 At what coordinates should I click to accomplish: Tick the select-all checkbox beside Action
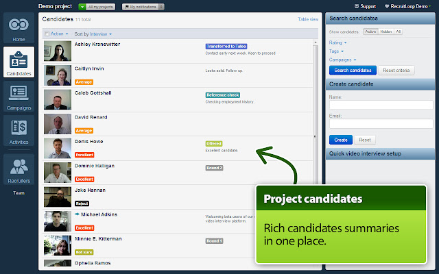click(x=47, y=34)
